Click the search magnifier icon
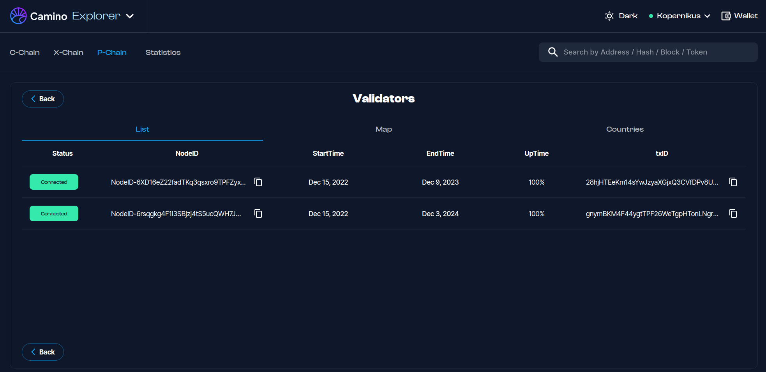The height and width of the screenshot is (372, 766). point(552,52)
